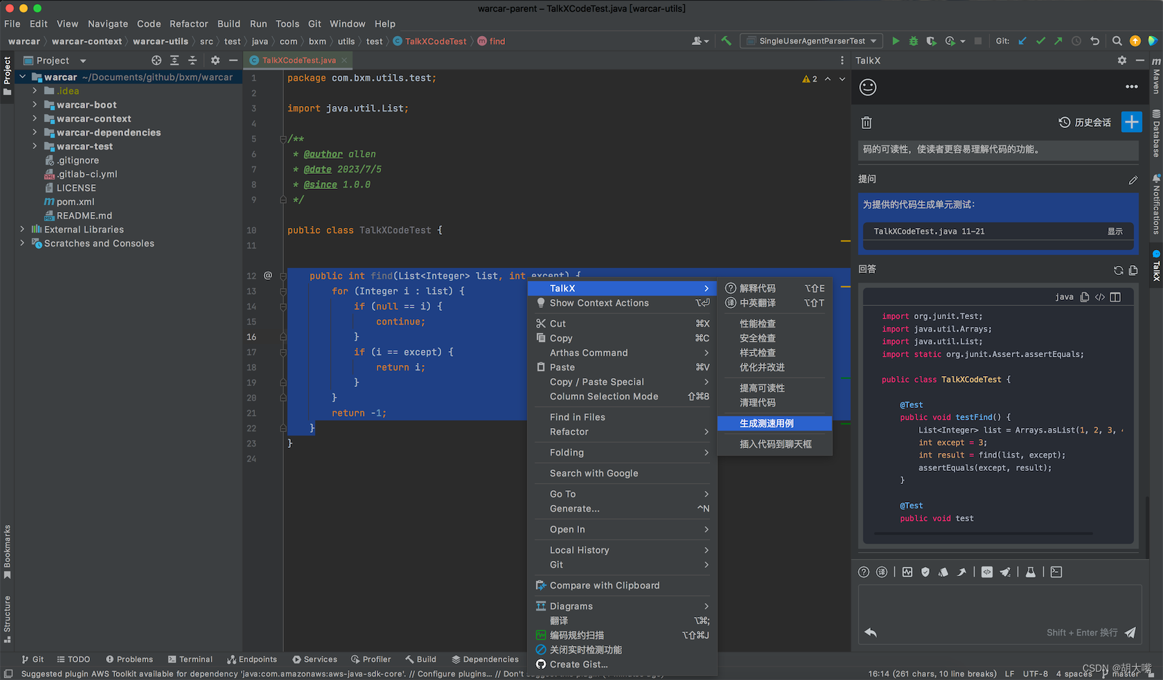Run the current configuration with the green play icon
1163x680 pixels.
coord(896,41)
